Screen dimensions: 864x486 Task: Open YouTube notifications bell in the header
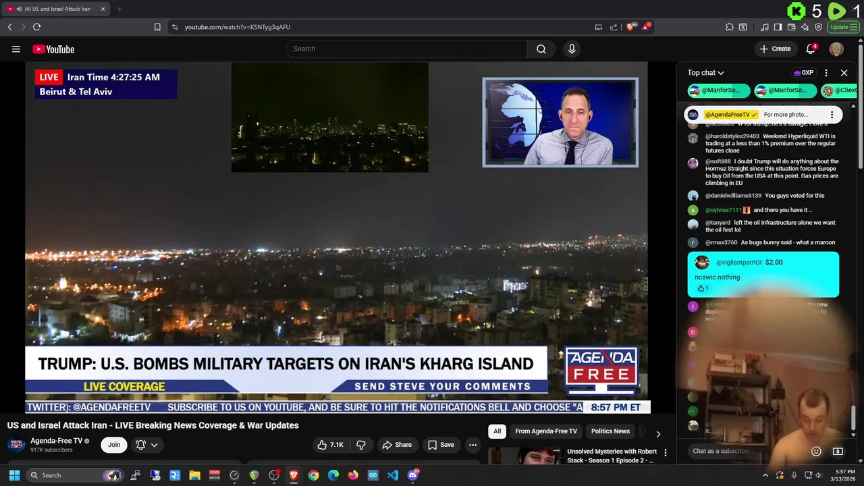[811, 49]
